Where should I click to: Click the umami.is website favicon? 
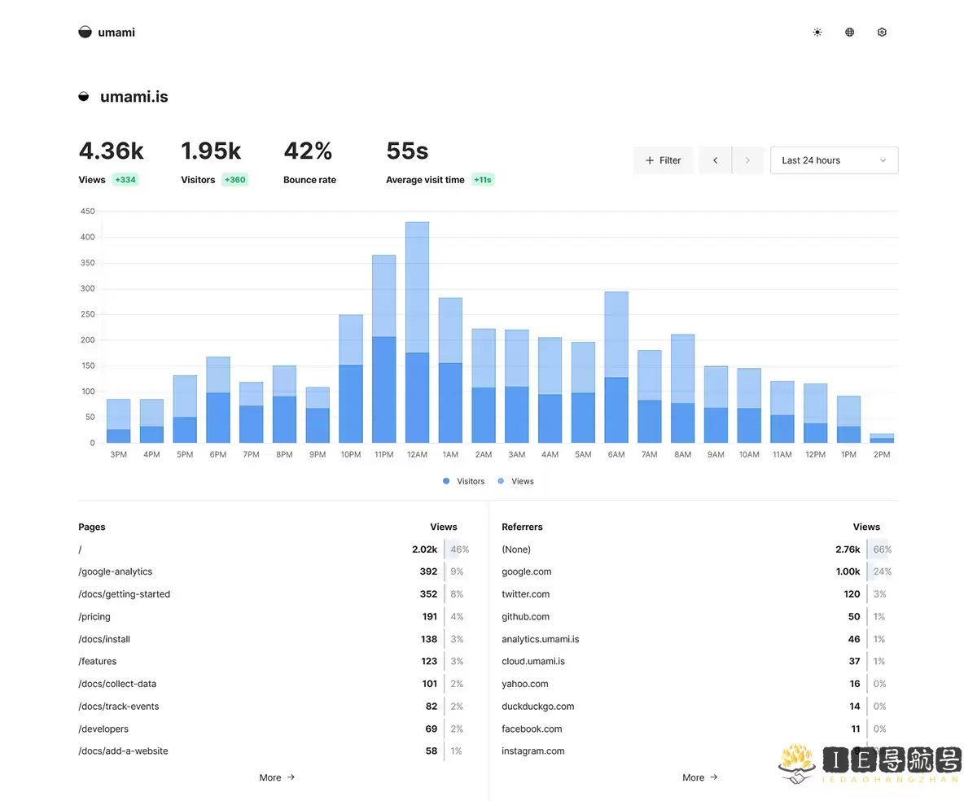[84, 97]
